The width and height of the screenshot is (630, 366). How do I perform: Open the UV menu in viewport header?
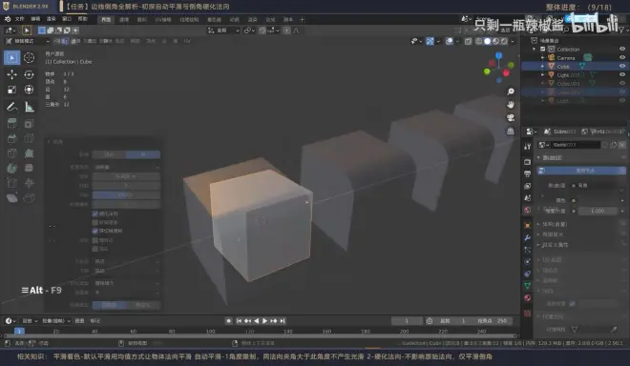tap(187, 41)
